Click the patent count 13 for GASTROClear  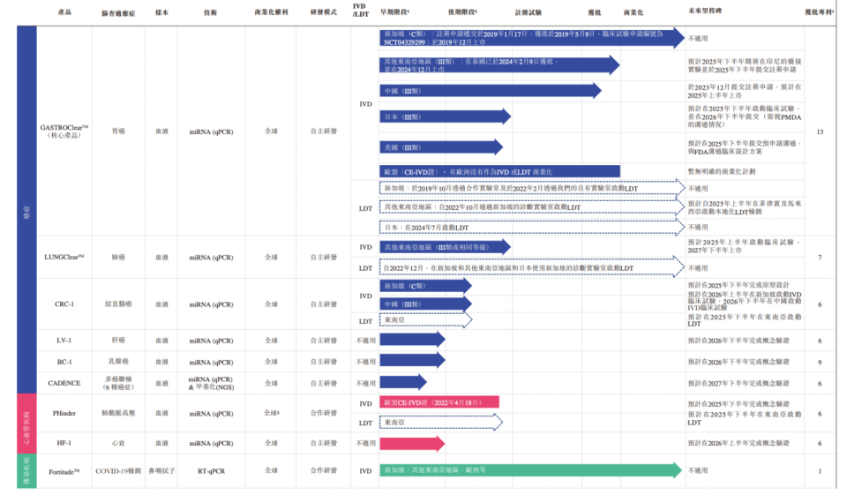(x=820, y=131)
